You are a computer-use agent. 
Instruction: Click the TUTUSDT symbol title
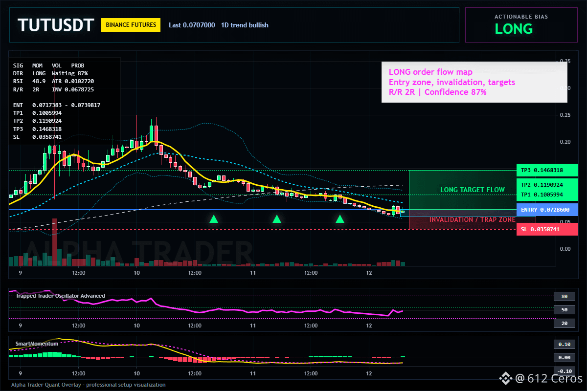point(55,25)
